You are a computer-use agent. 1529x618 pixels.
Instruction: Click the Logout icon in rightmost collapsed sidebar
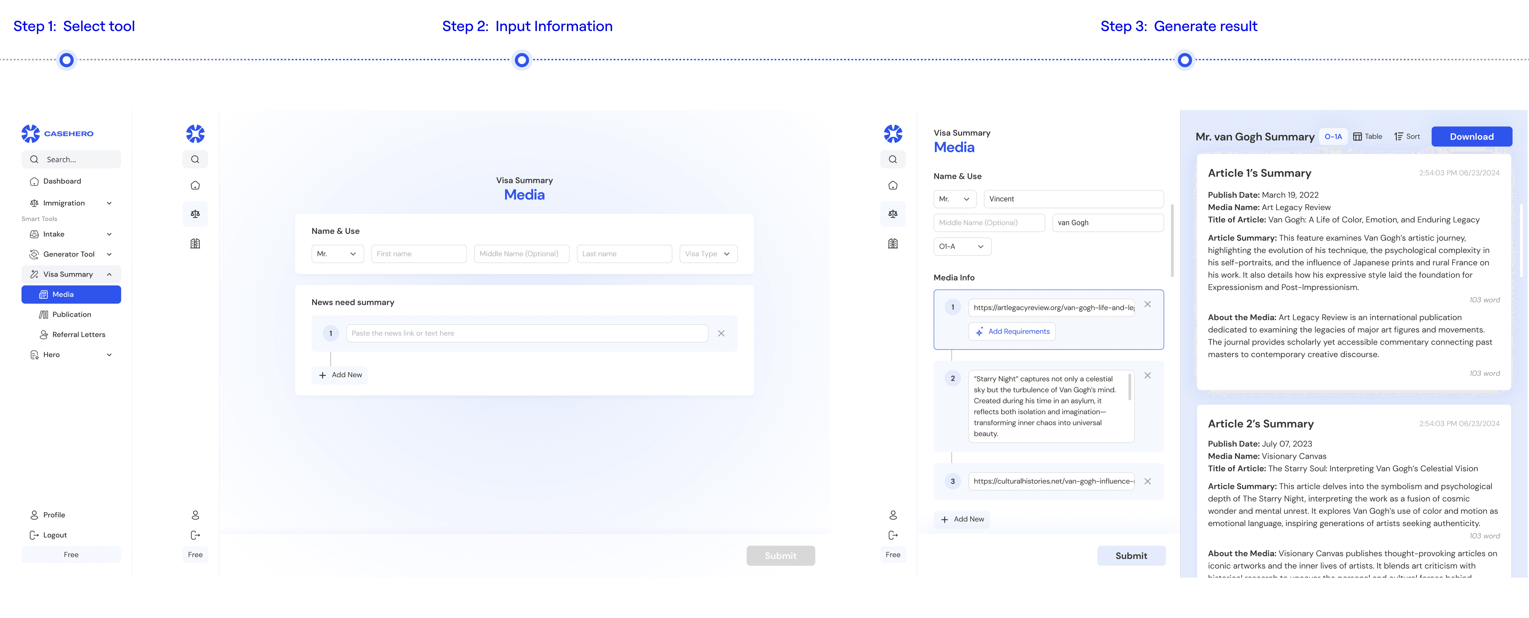(x=893, y=535)
